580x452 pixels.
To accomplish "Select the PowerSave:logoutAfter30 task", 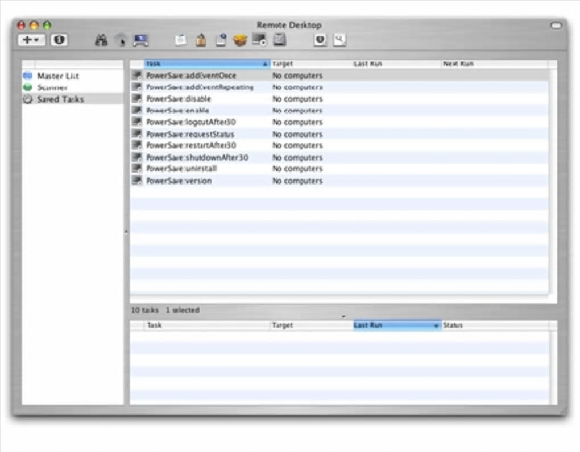I will [339, 122].
